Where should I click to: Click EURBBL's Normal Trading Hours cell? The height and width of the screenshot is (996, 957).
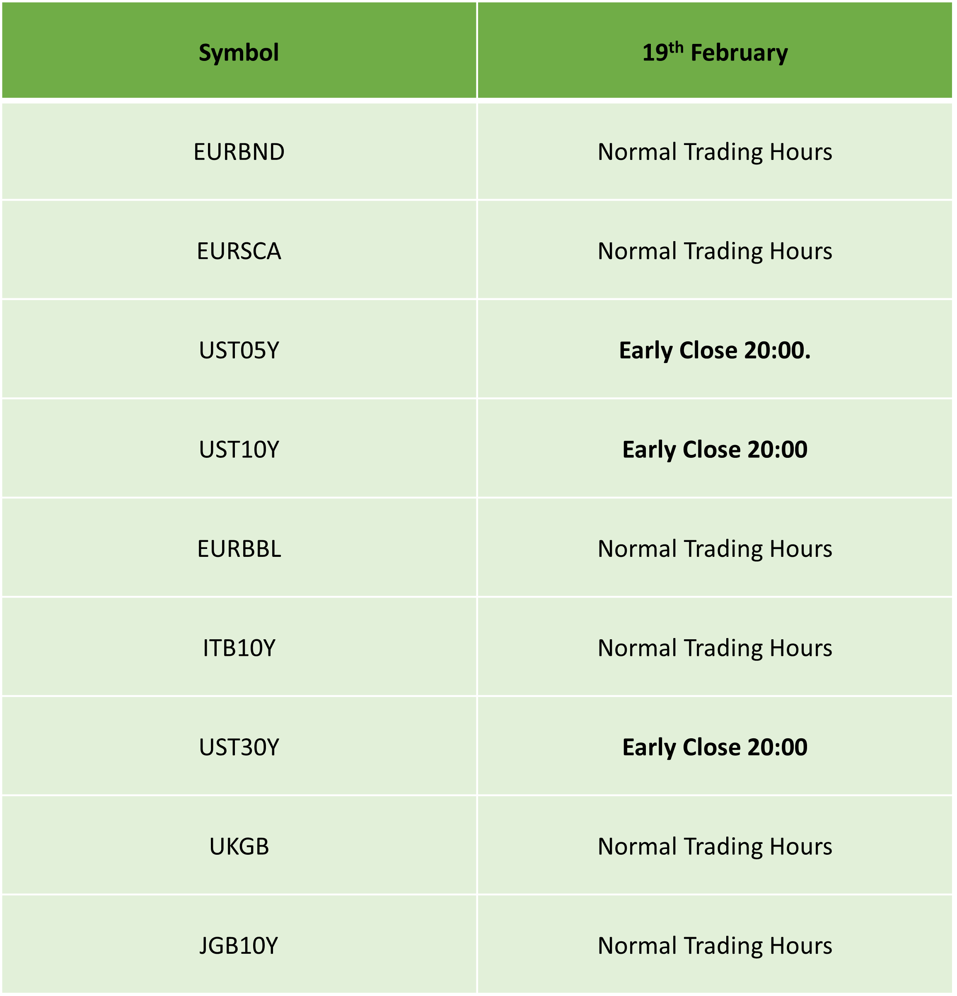pos(715,547)
